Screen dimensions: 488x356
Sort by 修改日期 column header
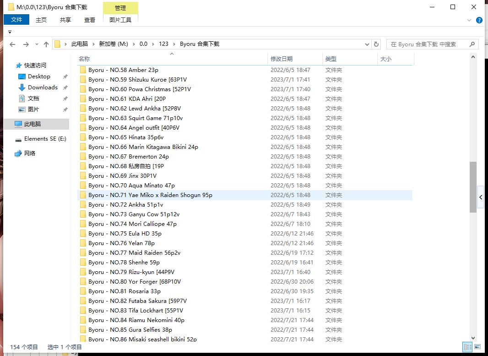[x=282, y=59]
